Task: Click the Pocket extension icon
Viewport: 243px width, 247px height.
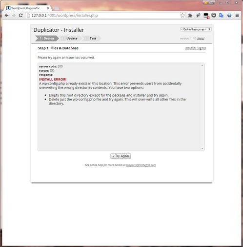Action: (x=214, y=16)
